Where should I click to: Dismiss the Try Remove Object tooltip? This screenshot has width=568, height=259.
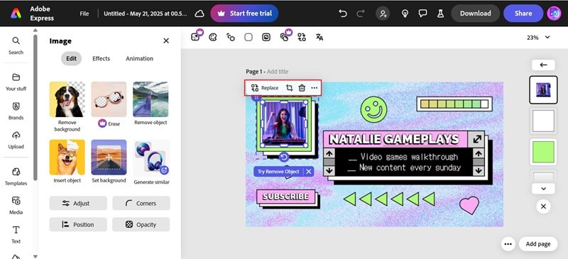[x=309, y=171]
